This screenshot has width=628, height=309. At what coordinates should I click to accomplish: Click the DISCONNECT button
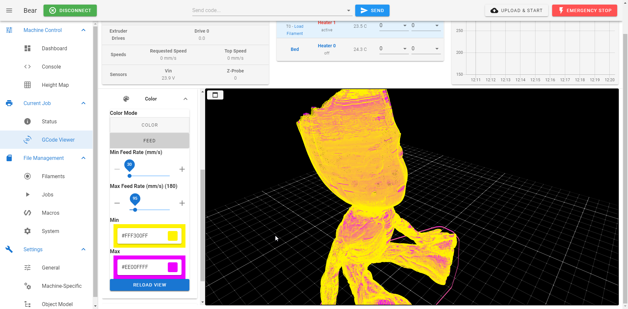point(70,10)
